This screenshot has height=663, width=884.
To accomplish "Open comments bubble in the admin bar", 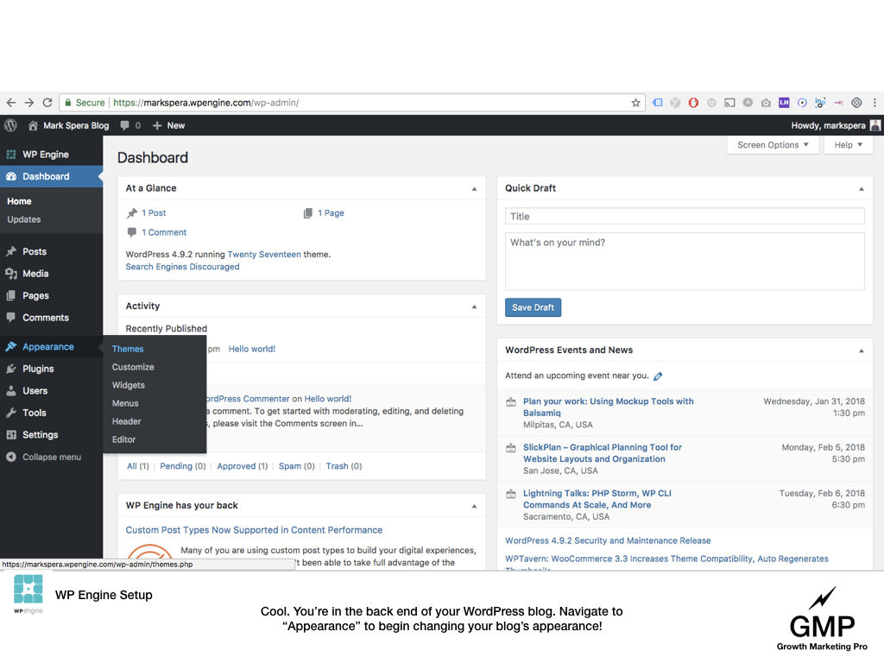I will tap(124, 126).
